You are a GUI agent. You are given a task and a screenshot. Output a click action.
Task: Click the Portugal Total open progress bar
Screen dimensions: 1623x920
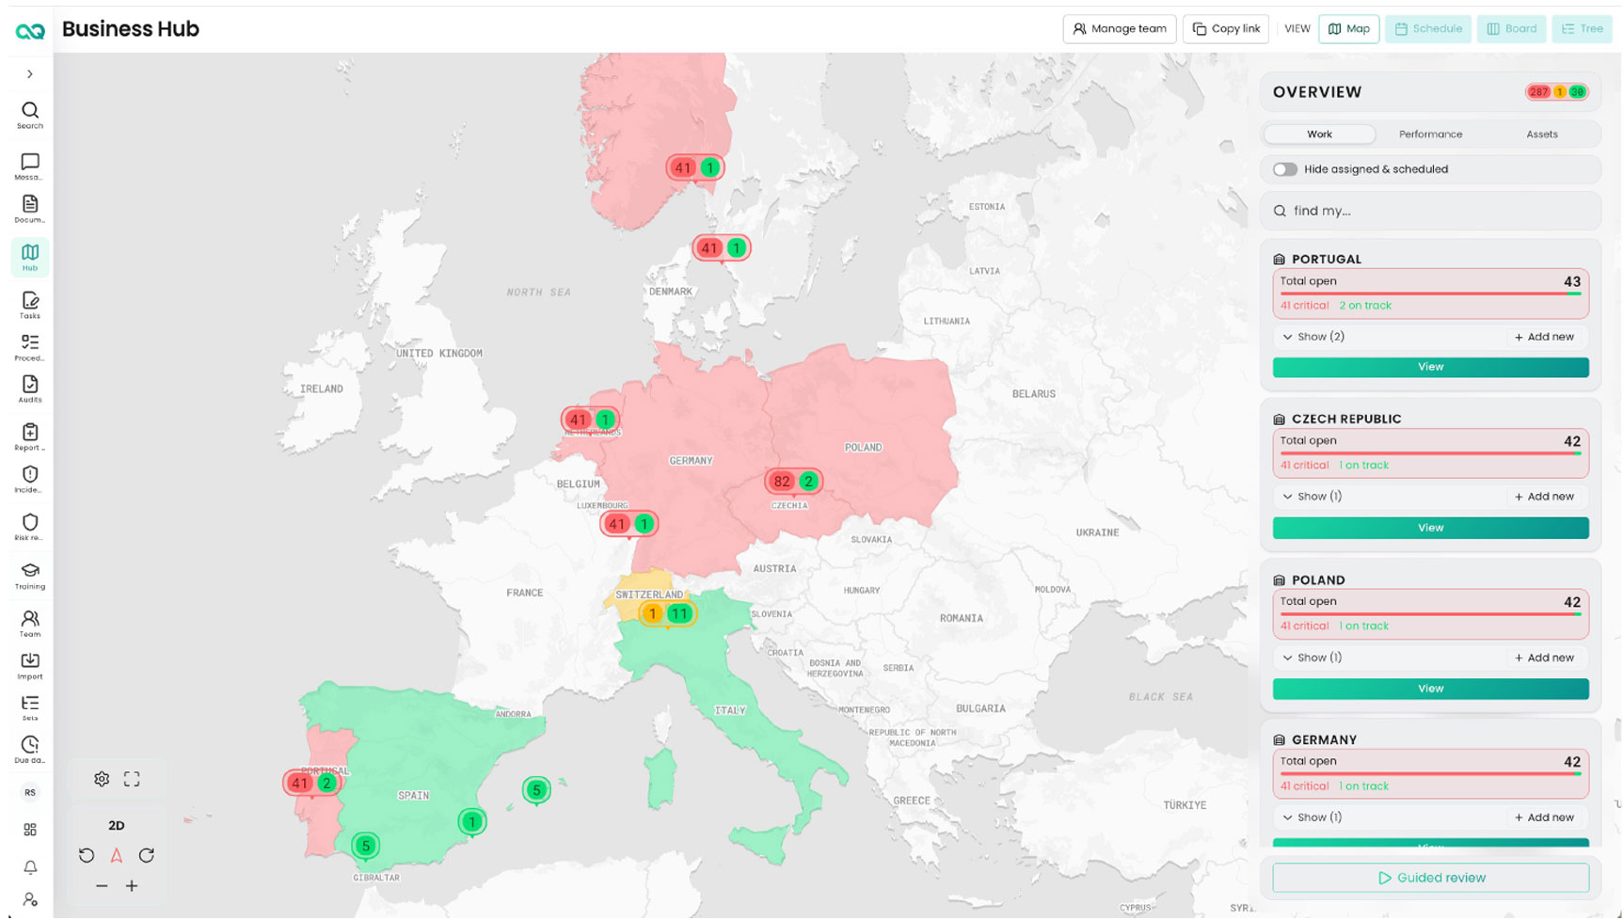[1430, 293]
